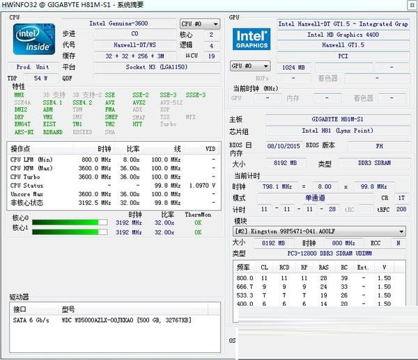This screenshot has width=418, height=360.
Task: Select the 533.3 timing table row
Action: pos(319,295)
